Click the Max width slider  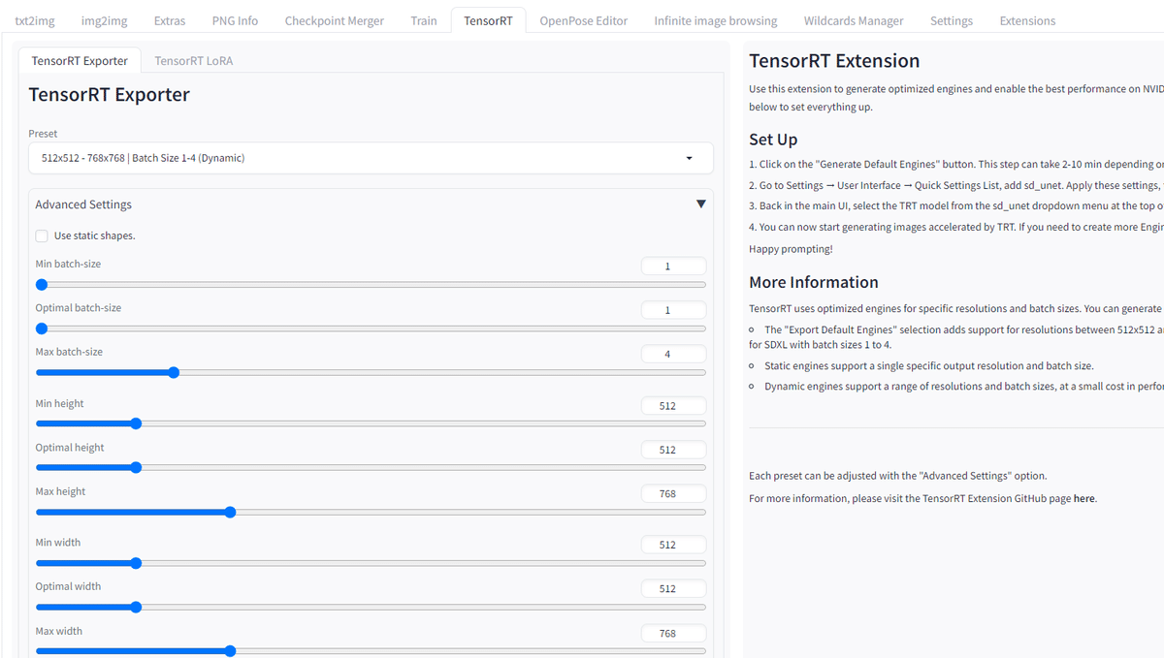coord(371,651)
